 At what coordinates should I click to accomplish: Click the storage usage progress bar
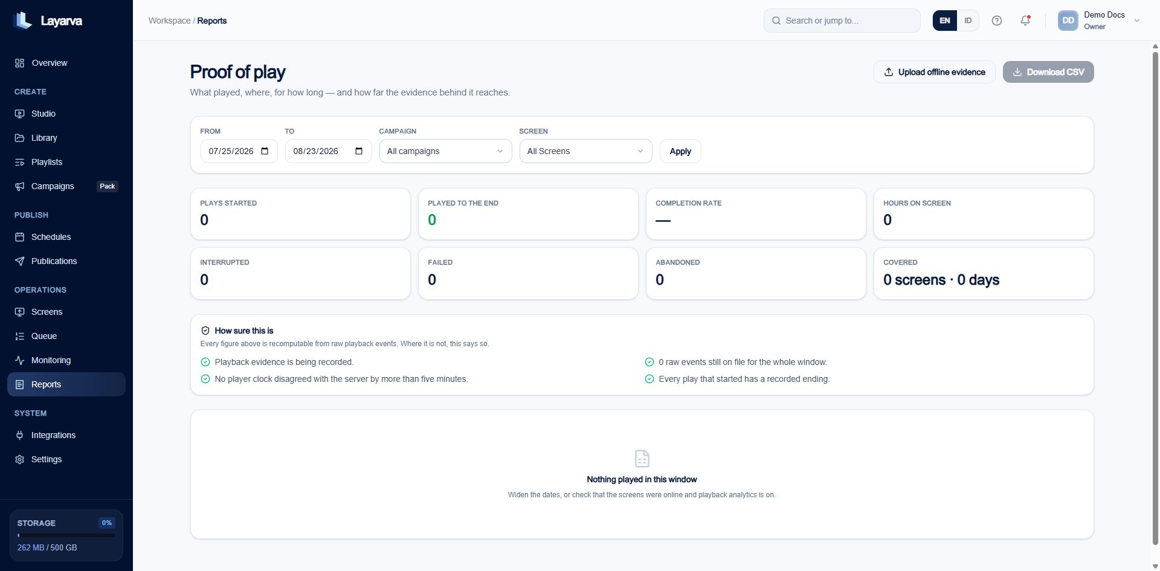pos(66,535)
